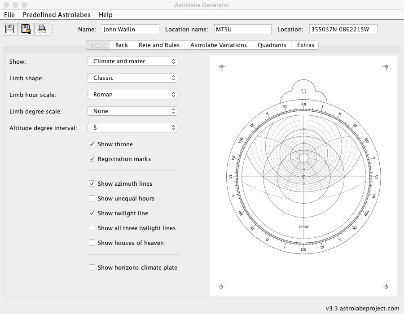This screenshot has height=314, width=404.
Task: Open the Limb hour scale dropdown
Action: [x=132, y=94]
